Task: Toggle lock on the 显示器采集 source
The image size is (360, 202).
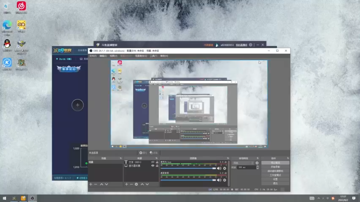Action: [x=157, y=166]
